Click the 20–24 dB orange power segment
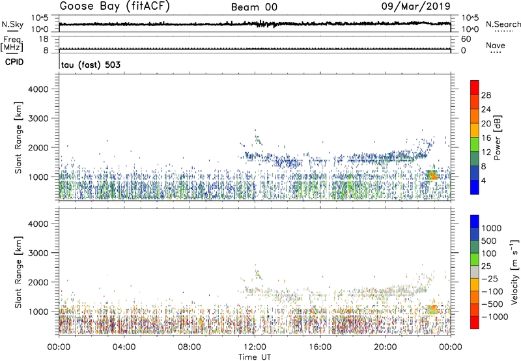 point(475,116)
